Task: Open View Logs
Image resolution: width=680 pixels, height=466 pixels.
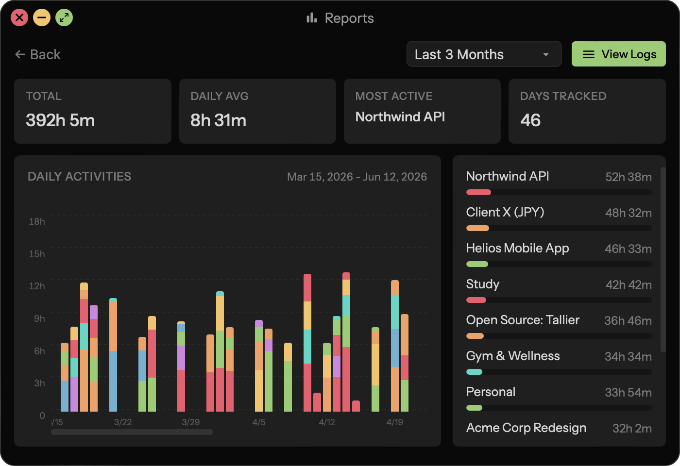Action: pyautogui.click(x=619, y=54)
